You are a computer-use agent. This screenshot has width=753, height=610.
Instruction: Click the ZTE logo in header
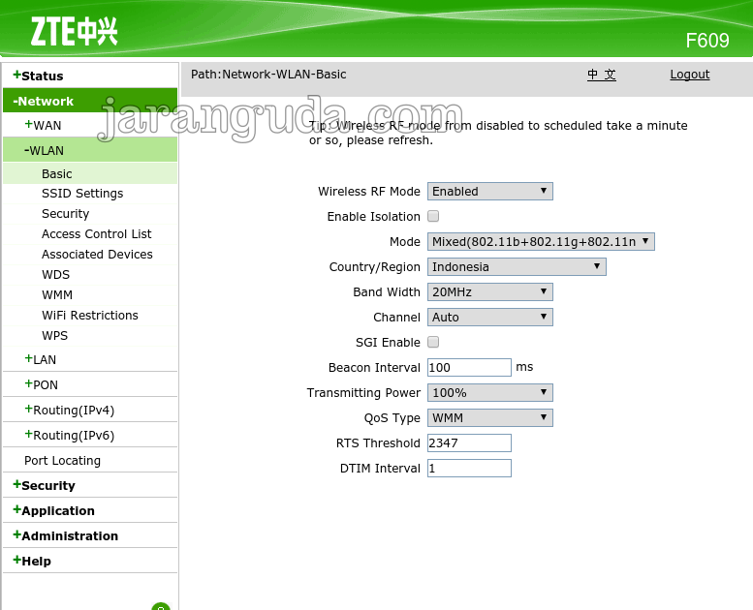click(74, 32)
